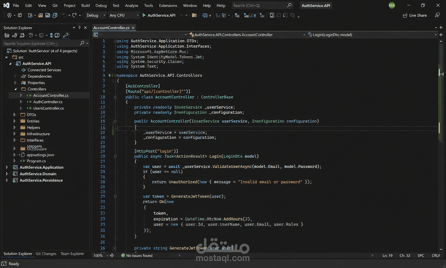The image size is (446, 268).
Task: Open the Build menu
Action: point(85,6)
